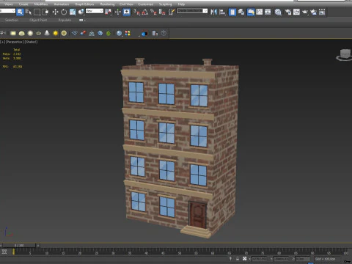Open the Help menu
The image size is (352, 264).
click(x=181, y=4)
